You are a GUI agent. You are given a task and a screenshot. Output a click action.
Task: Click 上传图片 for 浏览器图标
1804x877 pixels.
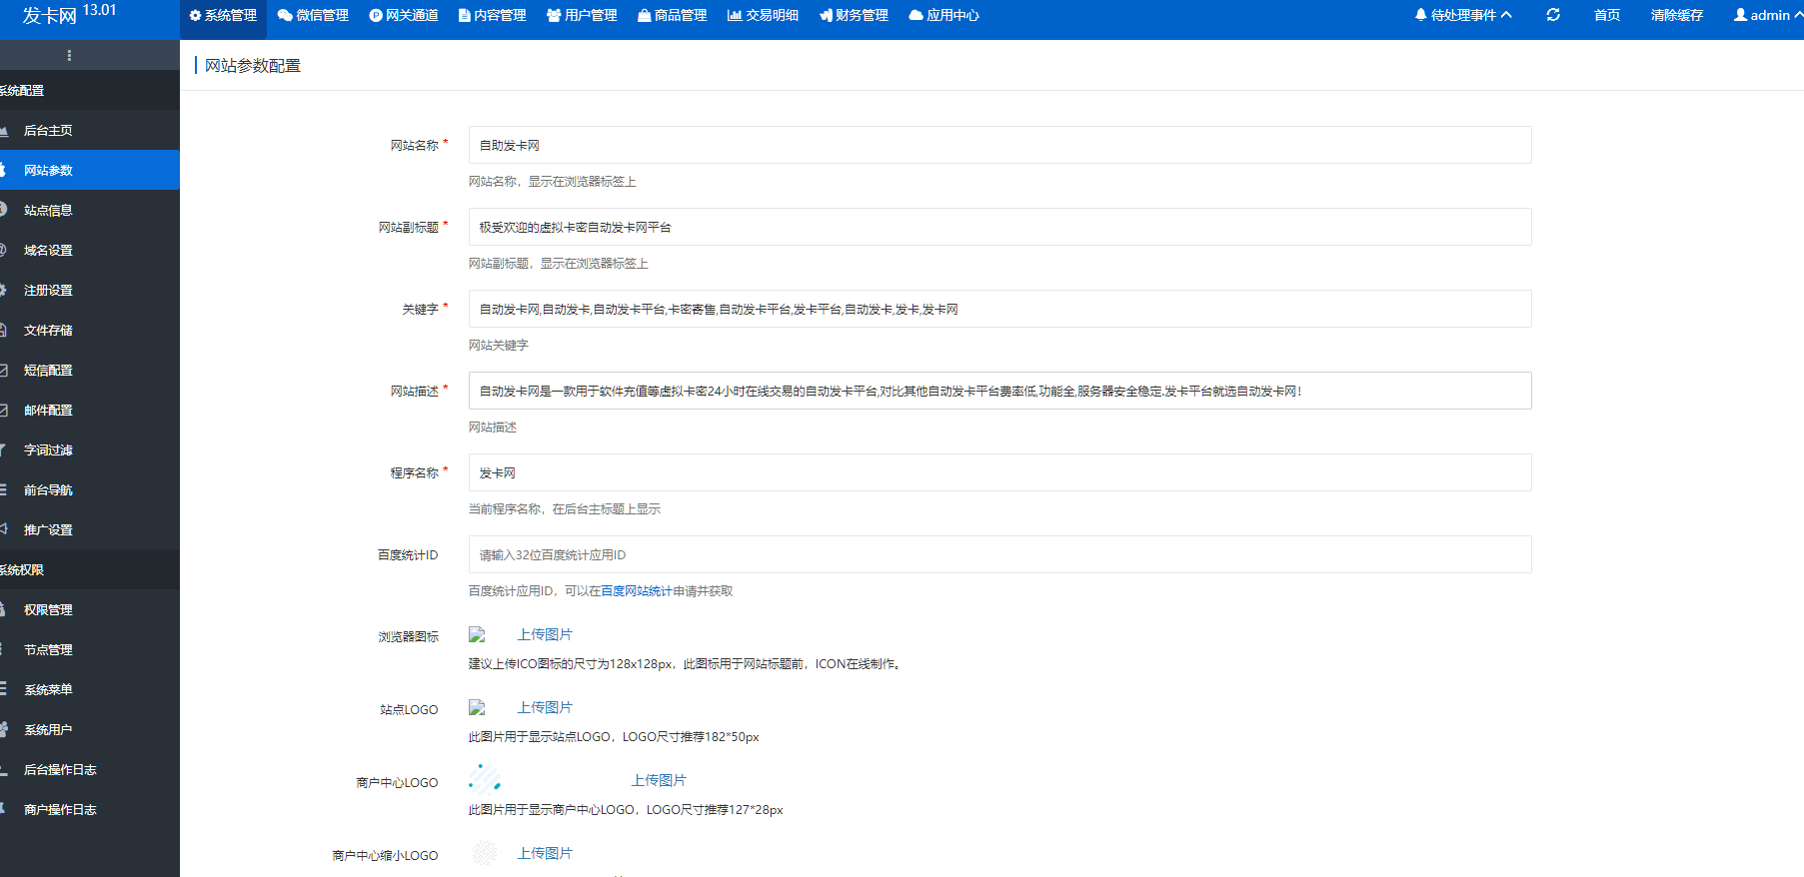545,635
